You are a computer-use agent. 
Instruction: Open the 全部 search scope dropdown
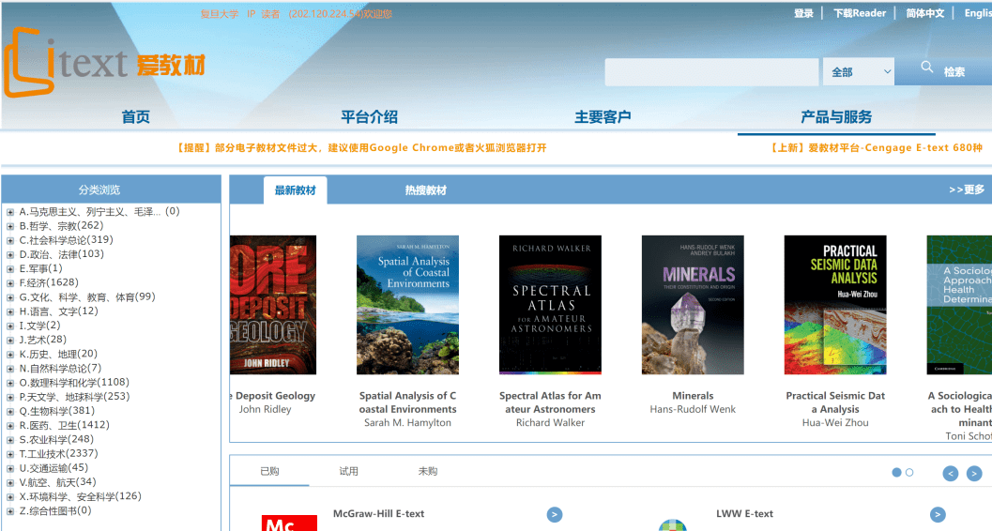pyautogui.click(x=859, y=72)
